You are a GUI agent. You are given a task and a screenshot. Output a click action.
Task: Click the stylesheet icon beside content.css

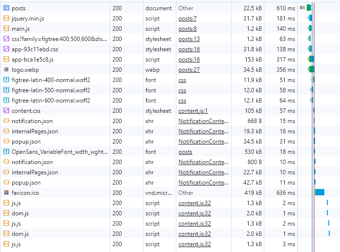coord(6,110)
